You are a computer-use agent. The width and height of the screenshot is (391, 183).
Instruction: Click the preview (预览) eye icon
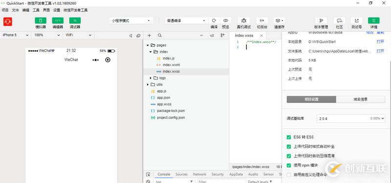(x=225, y=20)
